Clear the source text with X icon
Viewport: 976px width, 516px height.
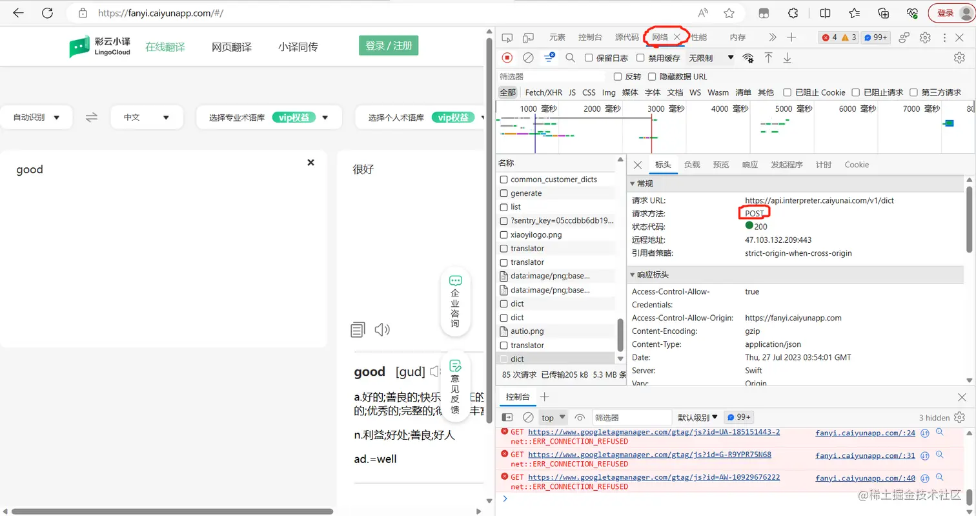tap(310, 162)
